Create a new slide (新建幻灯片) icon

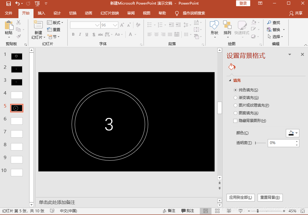pyautogui.click(x=38, y=25)
